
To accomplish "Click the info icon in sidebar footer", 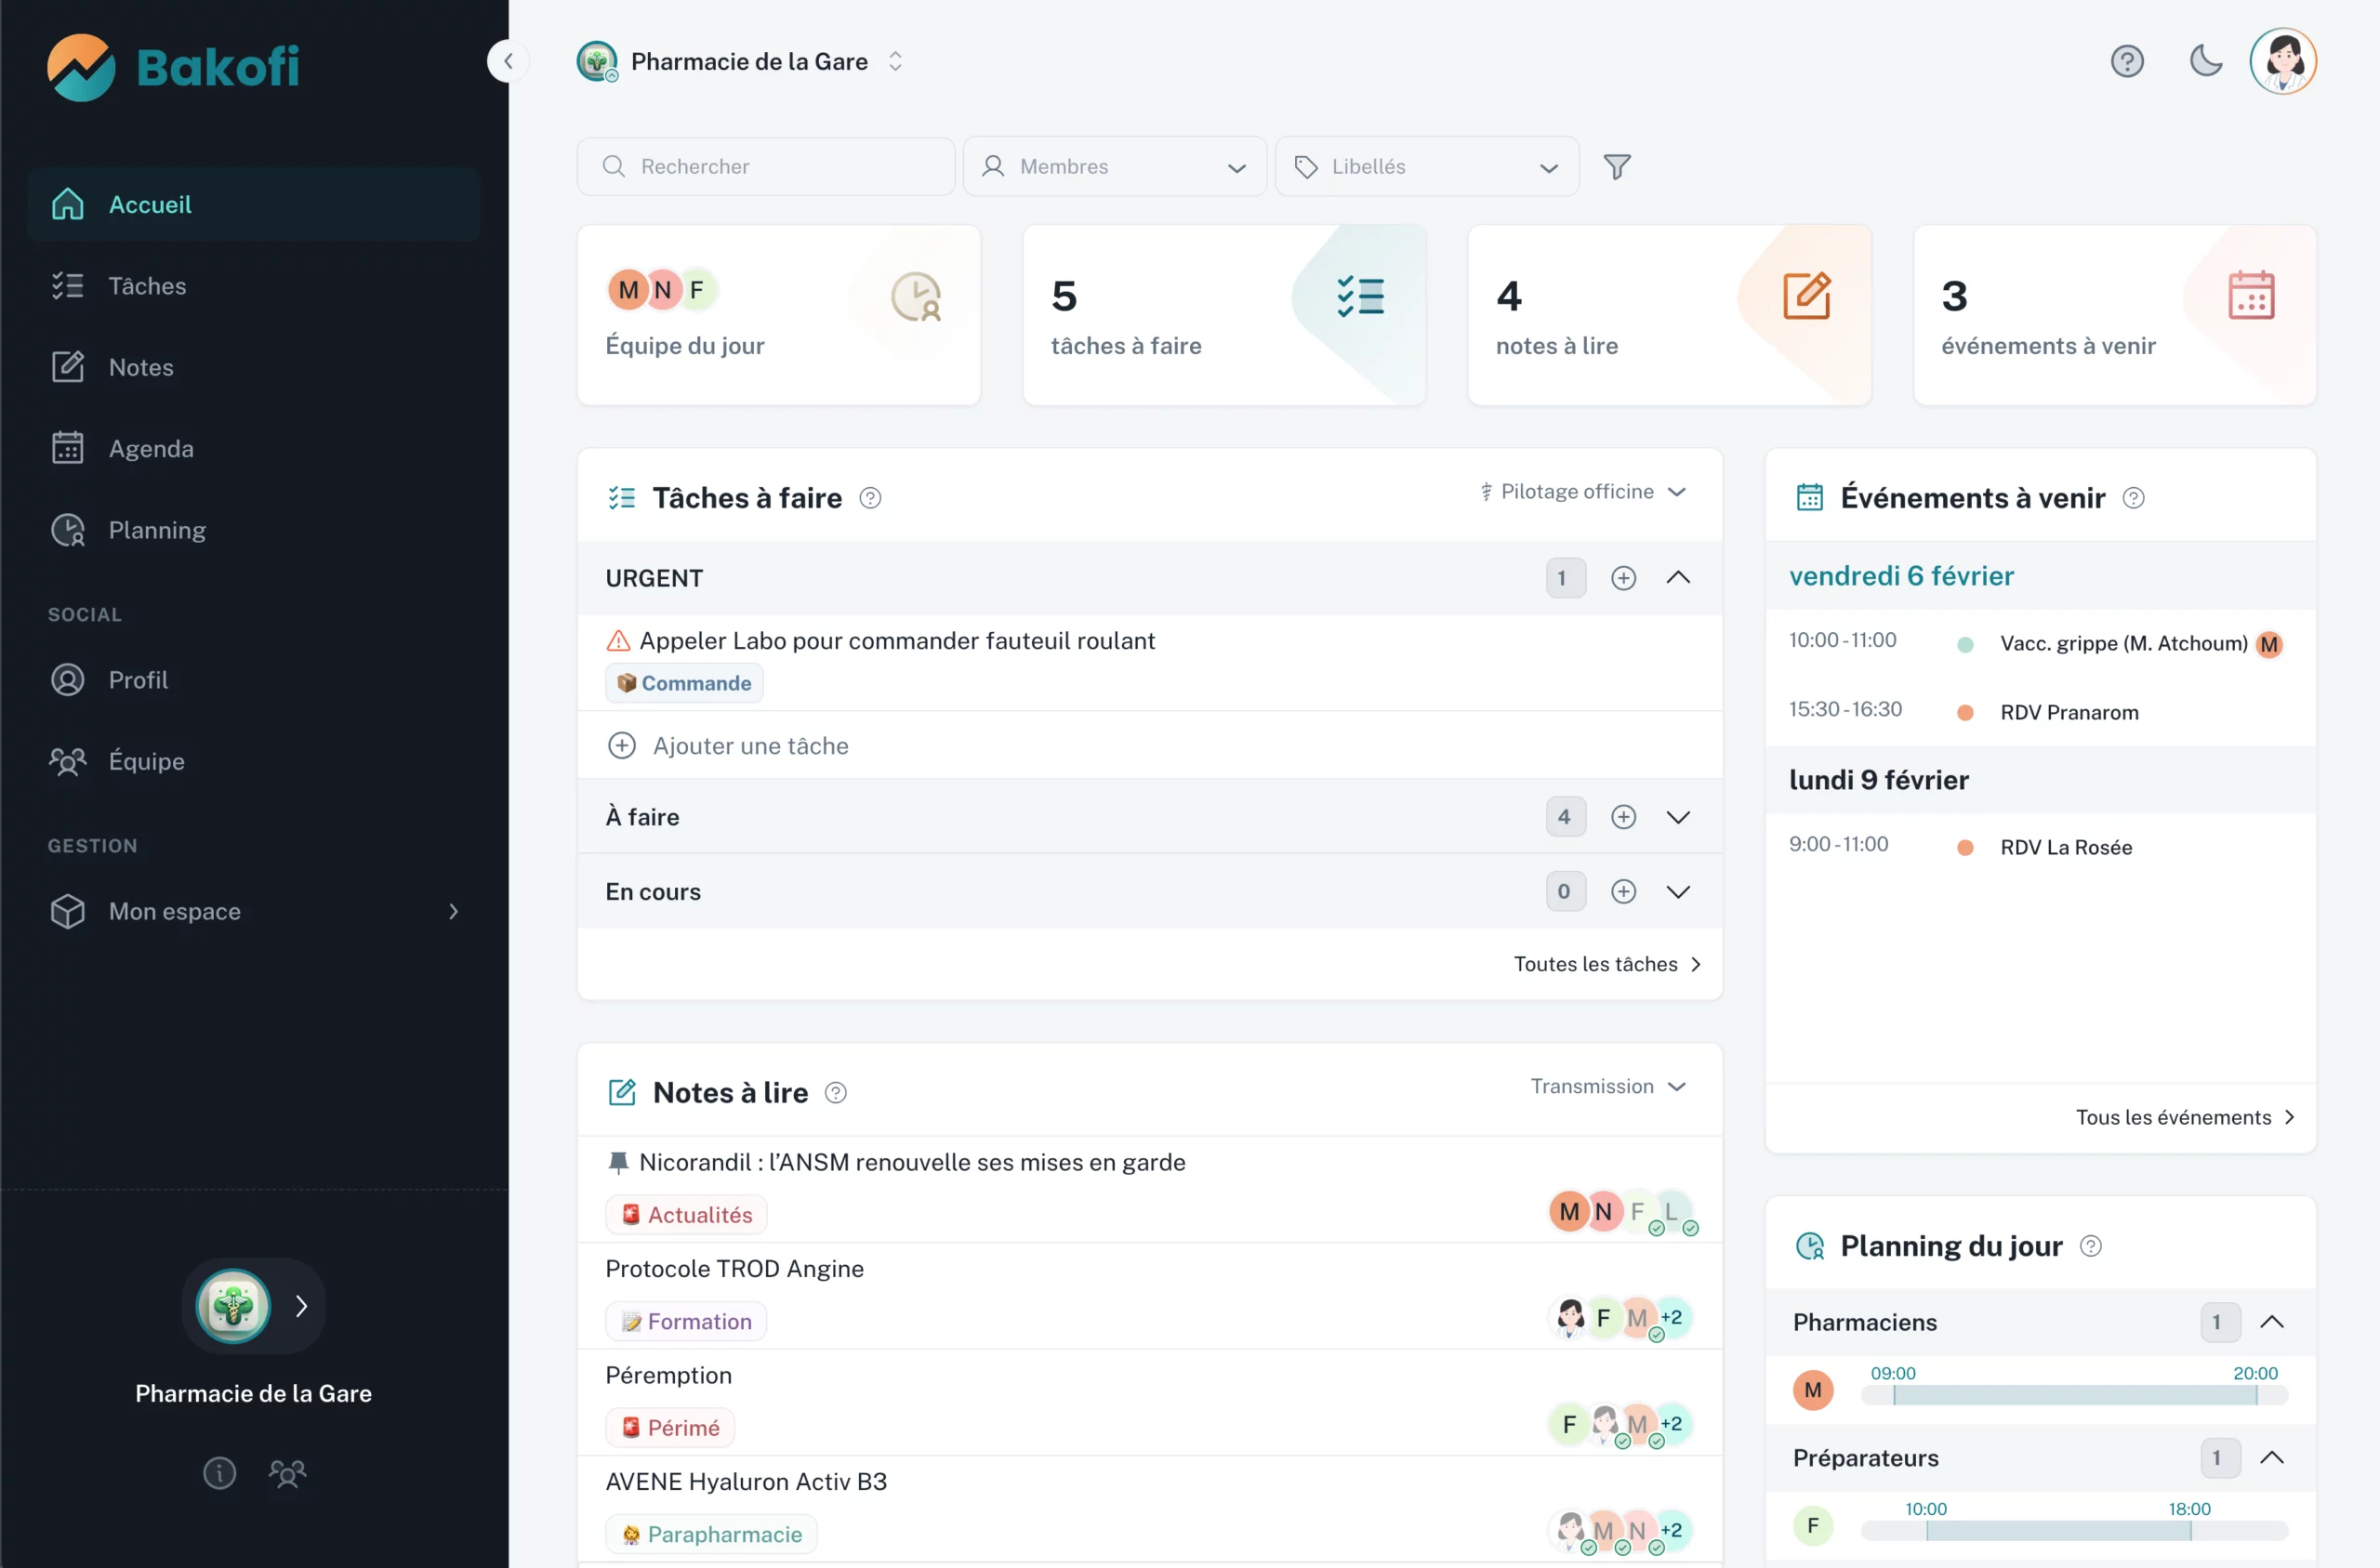I will point(219,1472).
